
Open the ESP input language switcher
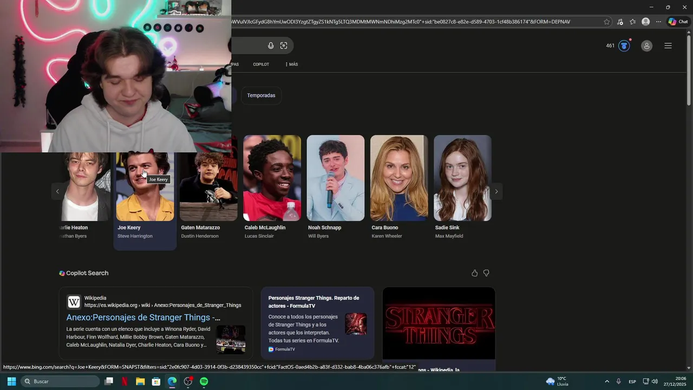632,381
